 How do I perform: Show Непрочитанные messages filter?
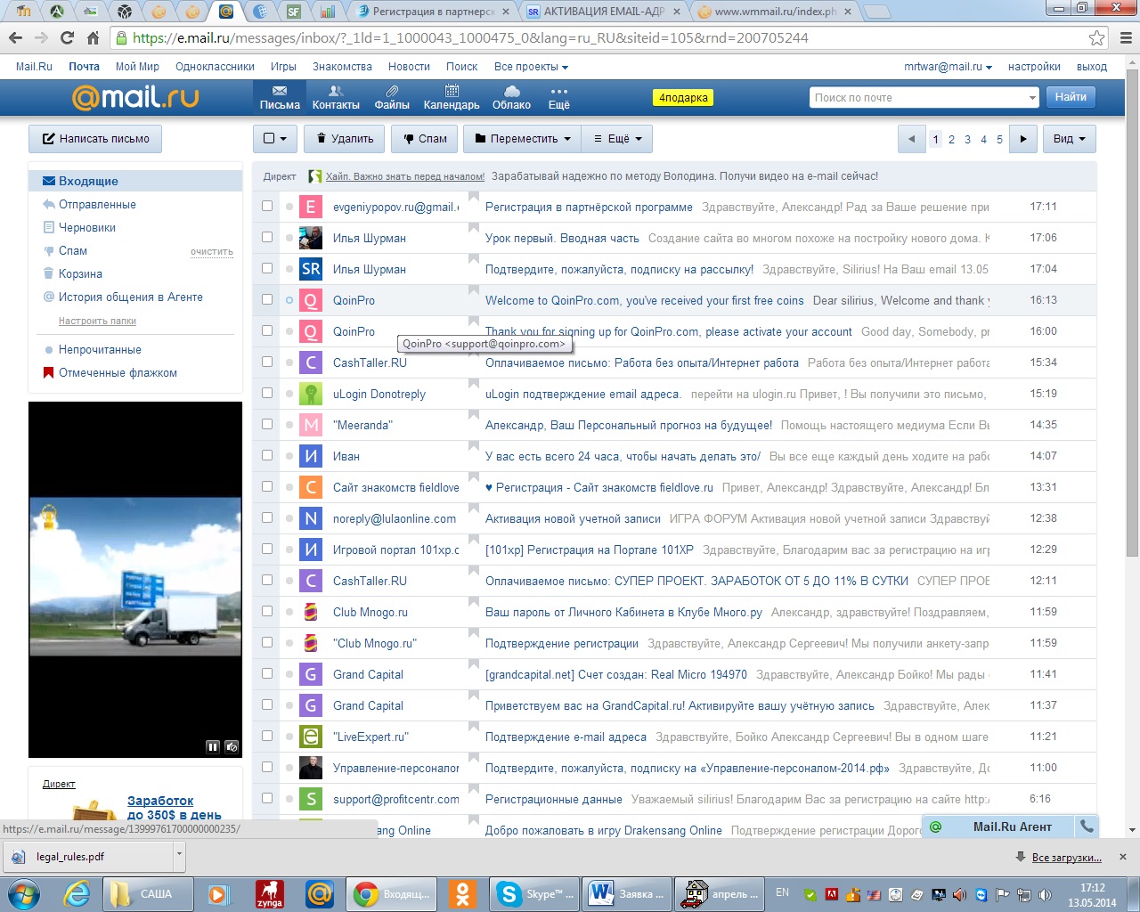[100, 350]
